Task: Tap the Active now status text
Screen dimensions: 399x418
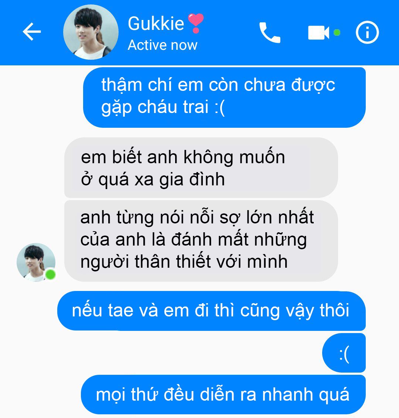Action: click(163, 45)
